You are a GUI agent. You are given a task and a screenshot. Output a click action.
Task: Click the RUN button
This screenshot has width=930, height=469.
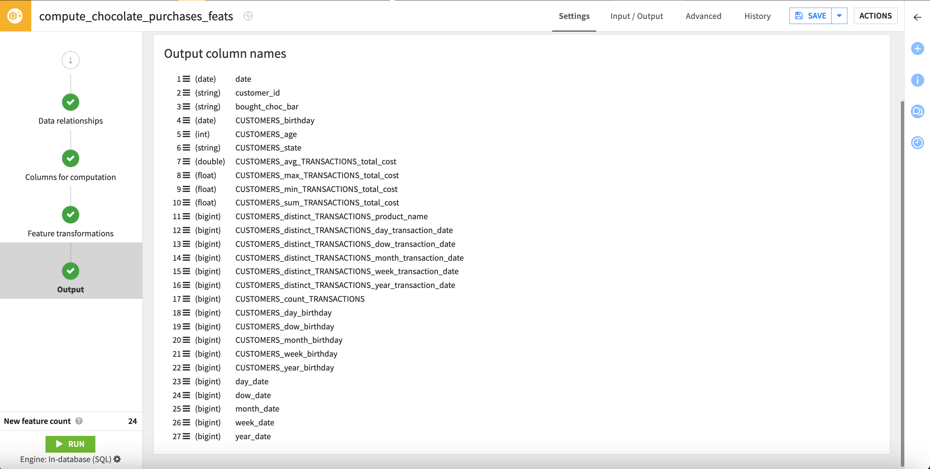pyautogui.click(x=70, y=444)
